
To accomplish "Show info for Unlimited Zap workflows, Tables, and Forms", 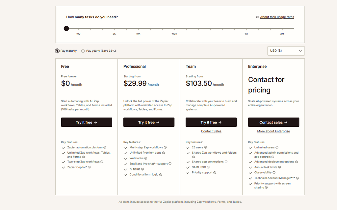I will 83,157.
